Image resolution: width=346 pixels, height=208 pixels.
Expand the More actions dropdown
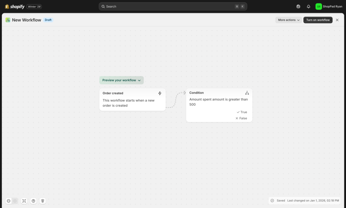288,20
